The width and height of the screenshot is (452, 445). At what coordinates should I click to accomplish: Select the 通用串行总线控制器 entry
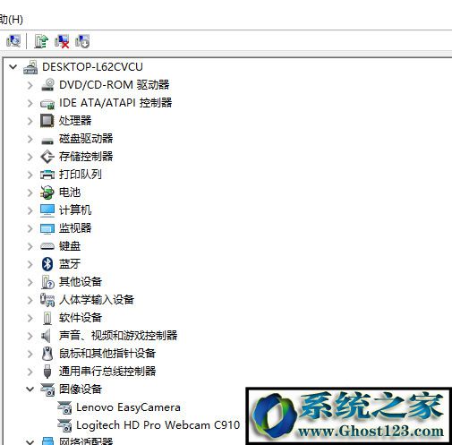(x=107, y=372)
